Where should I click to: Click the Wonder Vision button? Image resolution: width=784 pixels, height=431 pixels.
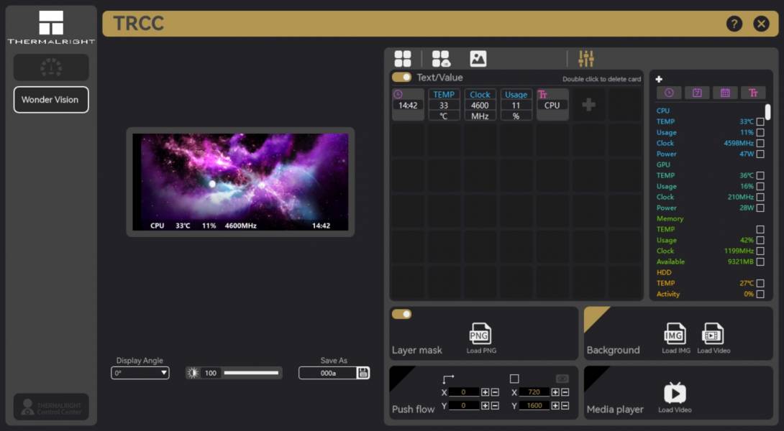[x=50, y=100]
